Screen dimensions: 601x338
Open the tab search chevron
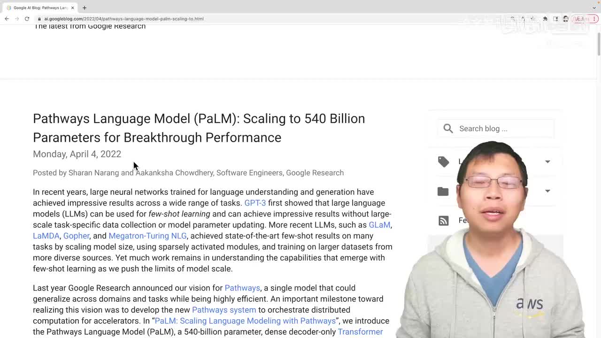594,8
